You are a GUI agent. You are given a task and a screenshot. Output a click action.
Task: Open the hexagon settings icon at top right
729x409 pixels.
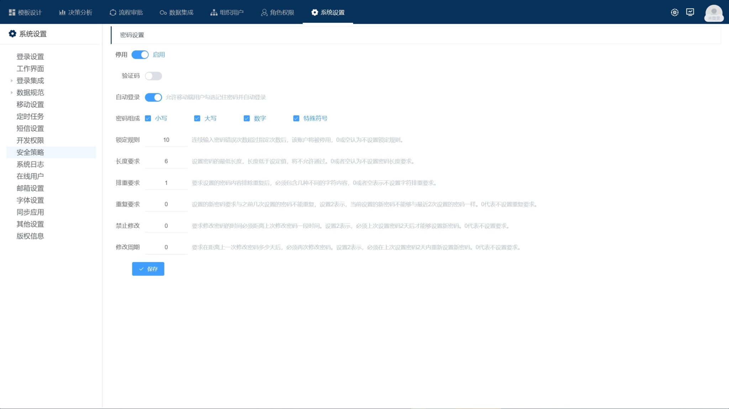675,12
